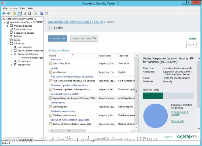Image resolution: width=202 pixels, height=146 pixels.
Task: Collapse the Tasks header round arrow
Action: point(50,28)
